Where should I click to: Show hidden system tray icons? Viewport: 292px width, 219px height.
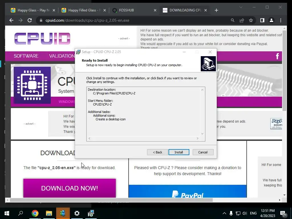tap(224, 213)
